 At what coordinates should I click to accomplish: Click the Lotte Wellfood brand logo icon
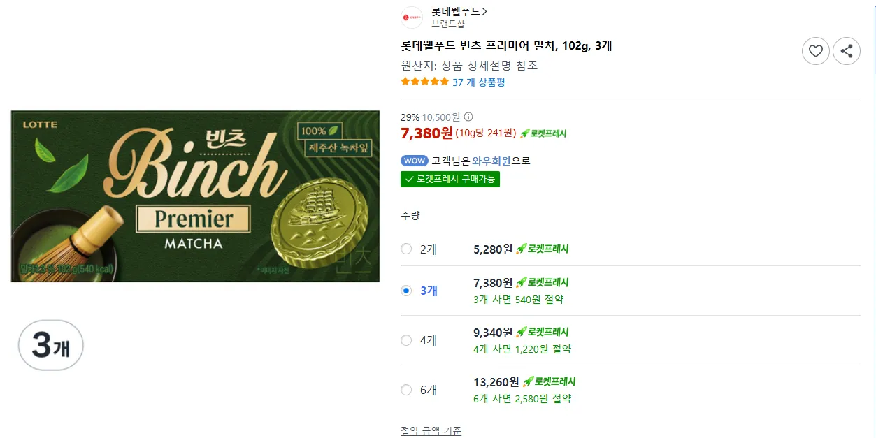[412, 17]
